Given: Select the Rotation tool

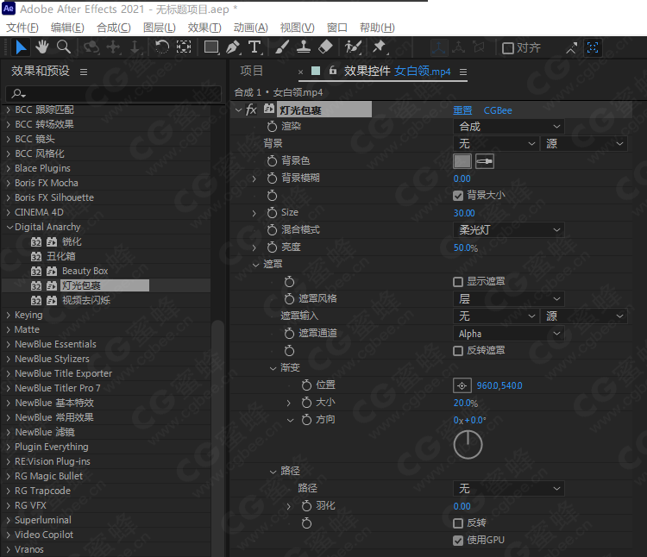Looking at the screenshot, I should click(x=162, y=47).
